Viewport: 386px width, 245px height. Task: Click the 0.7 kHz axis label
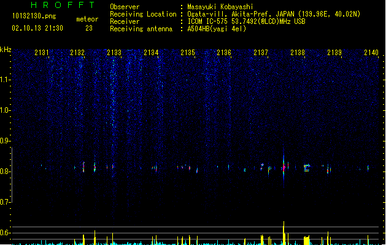(5, 202)
